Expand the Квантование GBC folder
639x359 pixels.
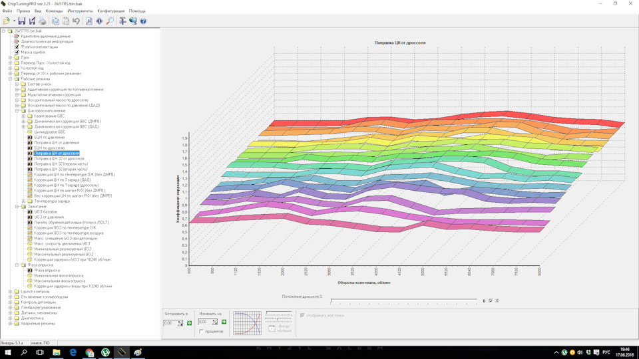pos(23,116)
